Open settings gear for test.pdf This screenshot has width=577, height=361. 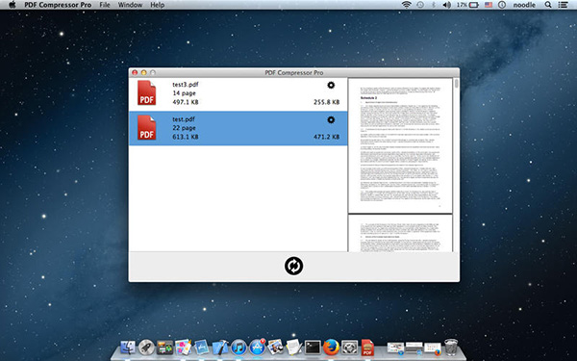(331, 119)
